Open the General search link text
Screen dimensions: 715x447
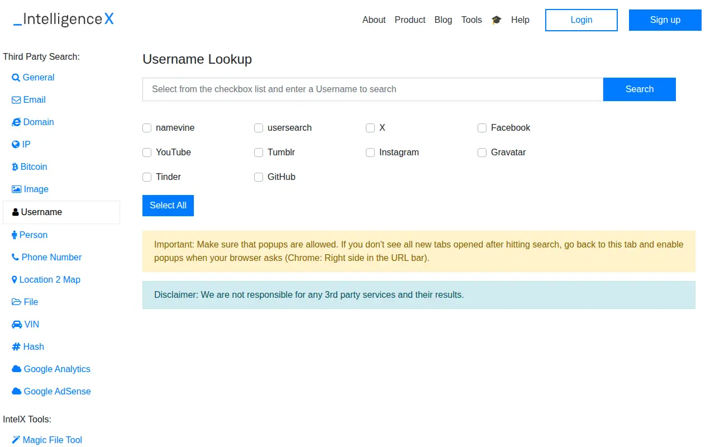pyautogui.click(x=39, y=78)
